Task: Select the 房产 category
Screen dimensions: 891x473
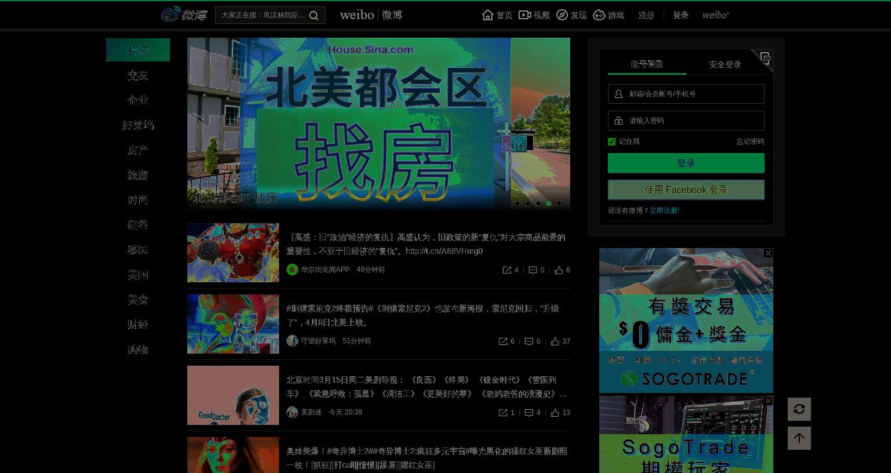Action: tap(138, 150)
